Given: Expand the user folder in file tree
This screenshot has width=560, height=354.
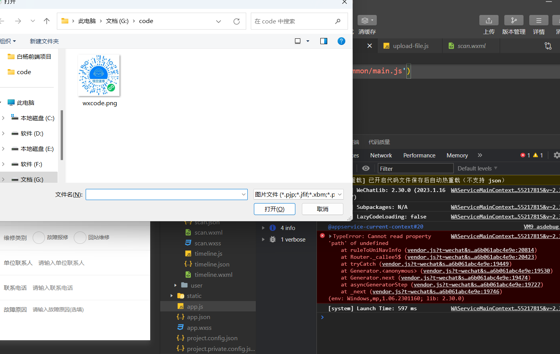Looking at the screenshot, I should click(176, 285).
